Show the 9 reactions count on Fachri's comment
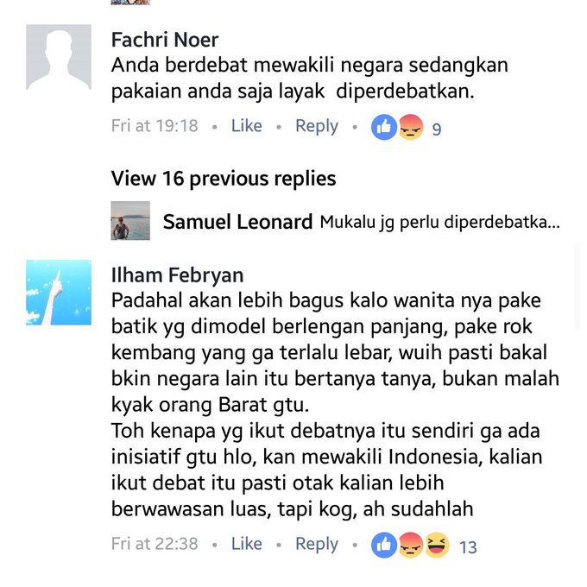 click(437, 129)
